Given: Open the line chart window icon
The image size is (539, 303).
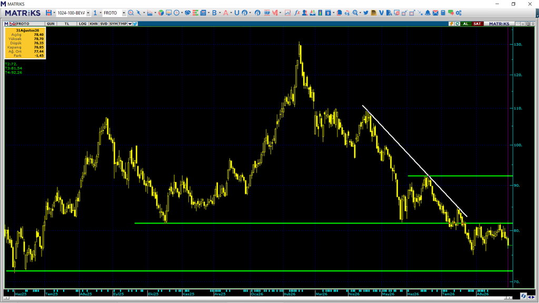Looking at the screenshot, I should click(x=288, y=13).
